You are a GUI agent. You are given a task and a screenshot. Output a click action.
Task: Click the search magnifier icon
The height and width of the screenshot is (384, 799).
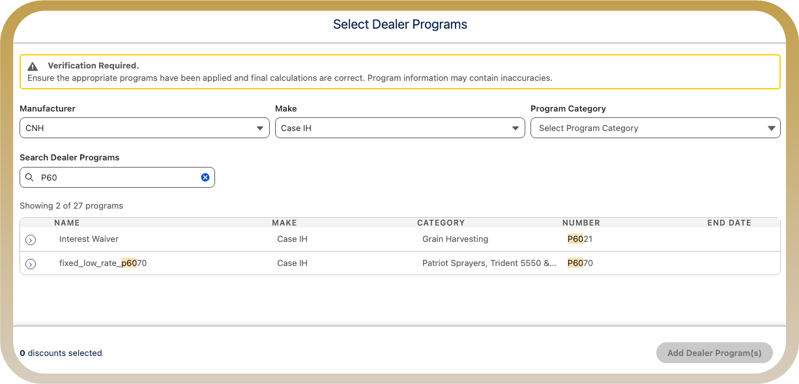coord(29,177)
